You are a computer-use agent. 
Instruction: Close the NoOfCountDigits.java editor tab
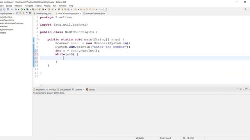[x=80, y=14]
